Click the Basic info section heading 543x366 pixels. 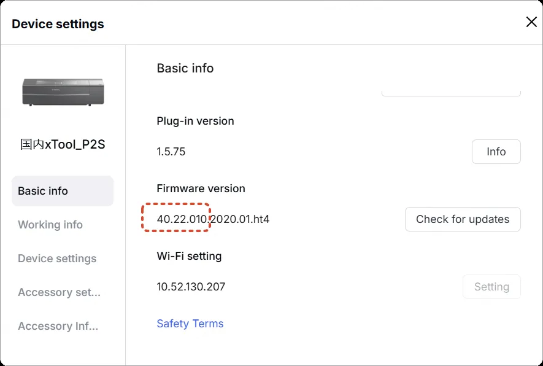point(185,68)
